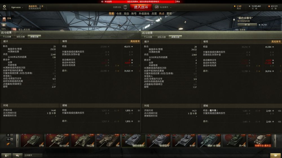Expand the 标准模式 battle mode dropdown
Image resolution: width=282 pixels, height=158 pixels.
tap(166, 7)
